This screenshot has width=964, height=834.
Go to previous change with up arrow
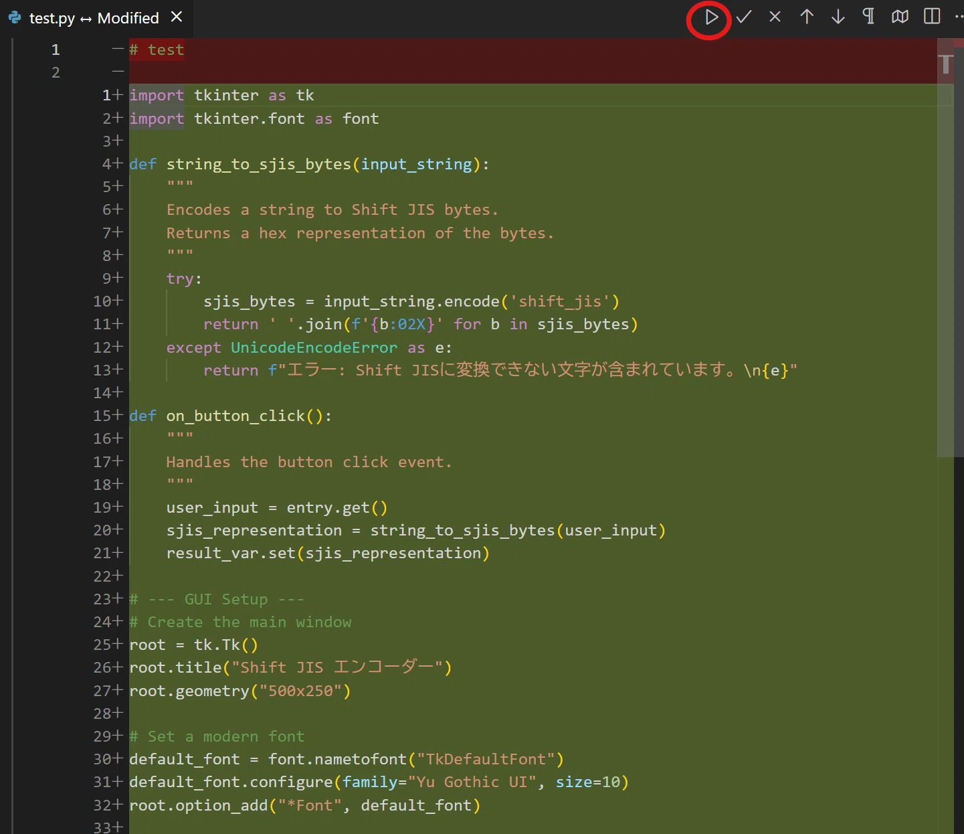pyautogui.click(x=807, y=17)
